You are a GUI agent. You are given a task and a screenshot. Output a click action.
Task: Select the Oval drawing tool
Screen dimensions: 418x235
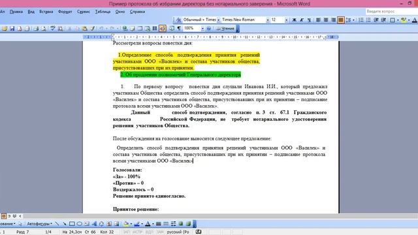click(79, 224)
